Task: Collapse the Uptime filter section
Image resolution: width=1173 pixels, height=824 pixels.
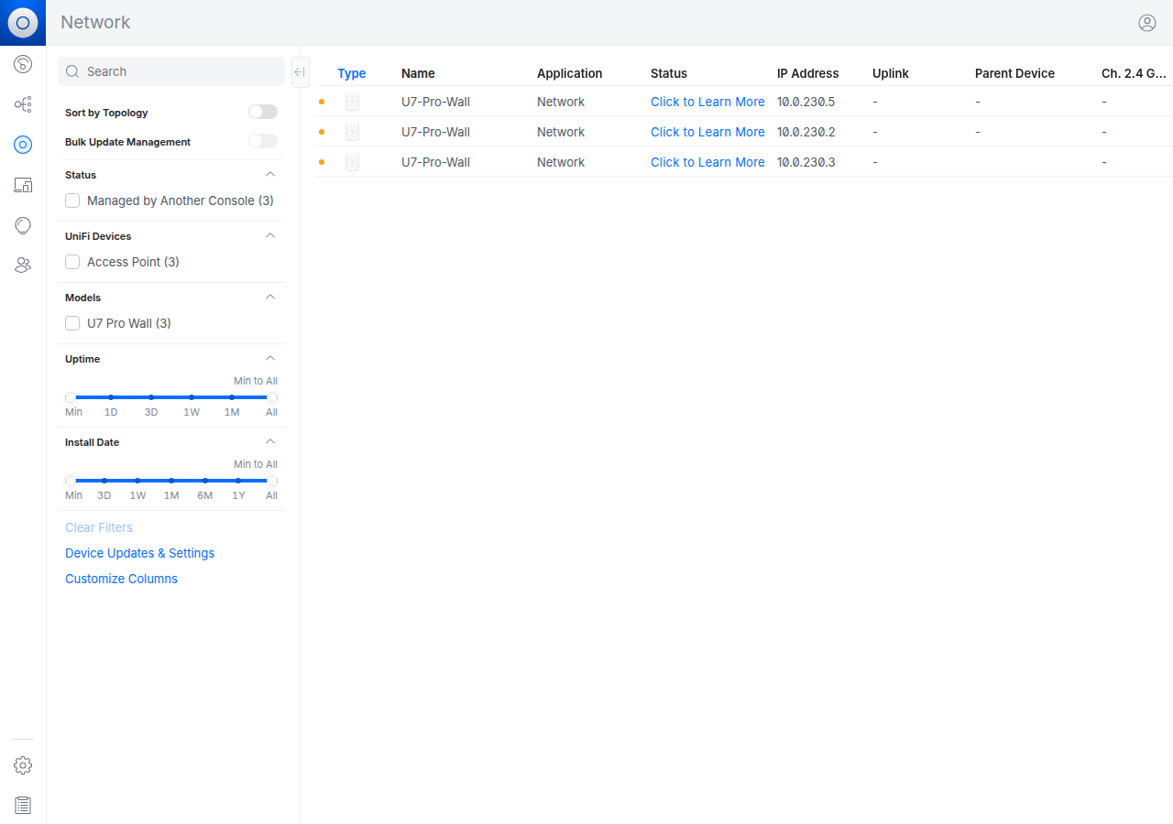Action: tap(270, 358)
